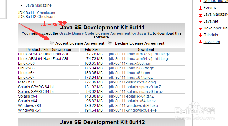Click the 227.39 MB file size cell
Image resolution: width=228 pixels, height=126 pixels.
(94, 82)
